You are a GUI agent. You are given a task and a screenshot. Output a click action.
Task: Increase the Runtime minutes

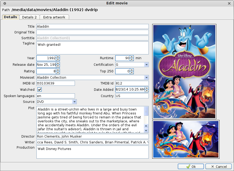pyautogui.click(x=132, y=57)
